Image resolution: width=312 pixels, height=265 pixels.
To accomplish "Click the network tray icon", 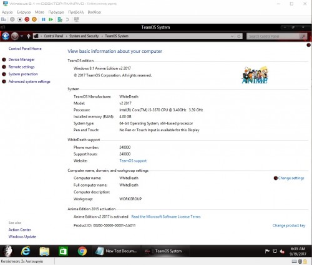I will (x=275, y=251).
